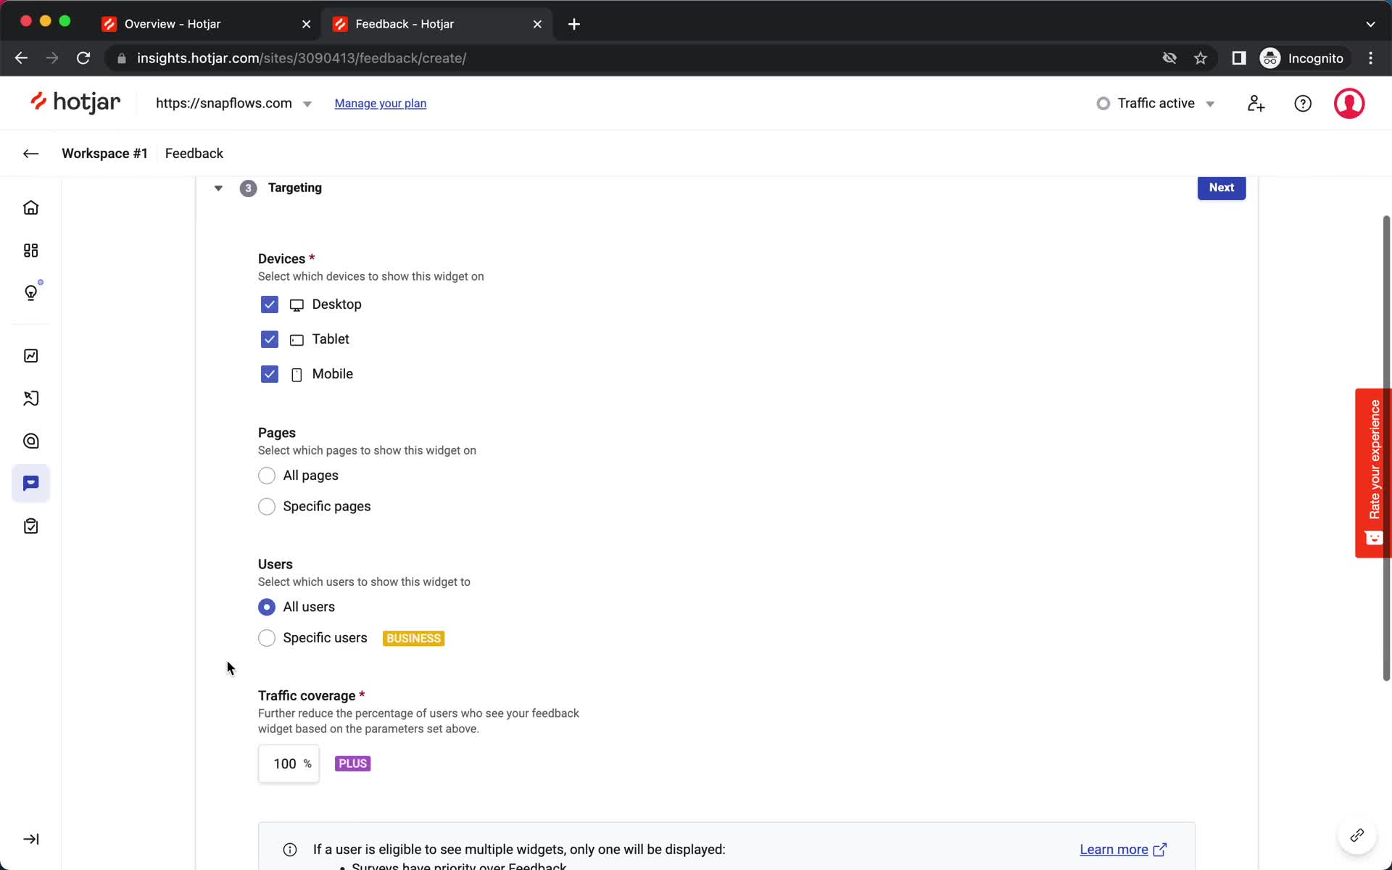Click the Feedback sidebar icon
The height and width of the screenshot is (870, 1392).
tap(31, 483)
